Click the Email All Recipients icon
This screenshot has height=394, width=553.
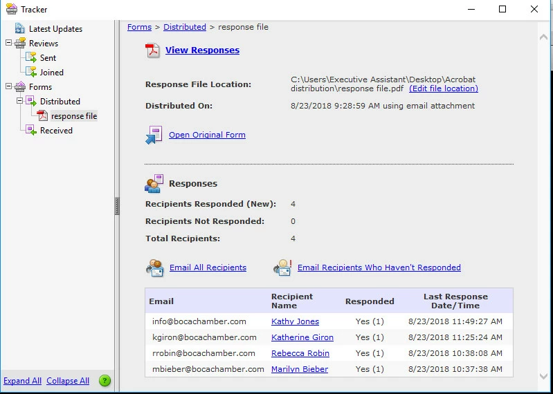click(154, 268)
